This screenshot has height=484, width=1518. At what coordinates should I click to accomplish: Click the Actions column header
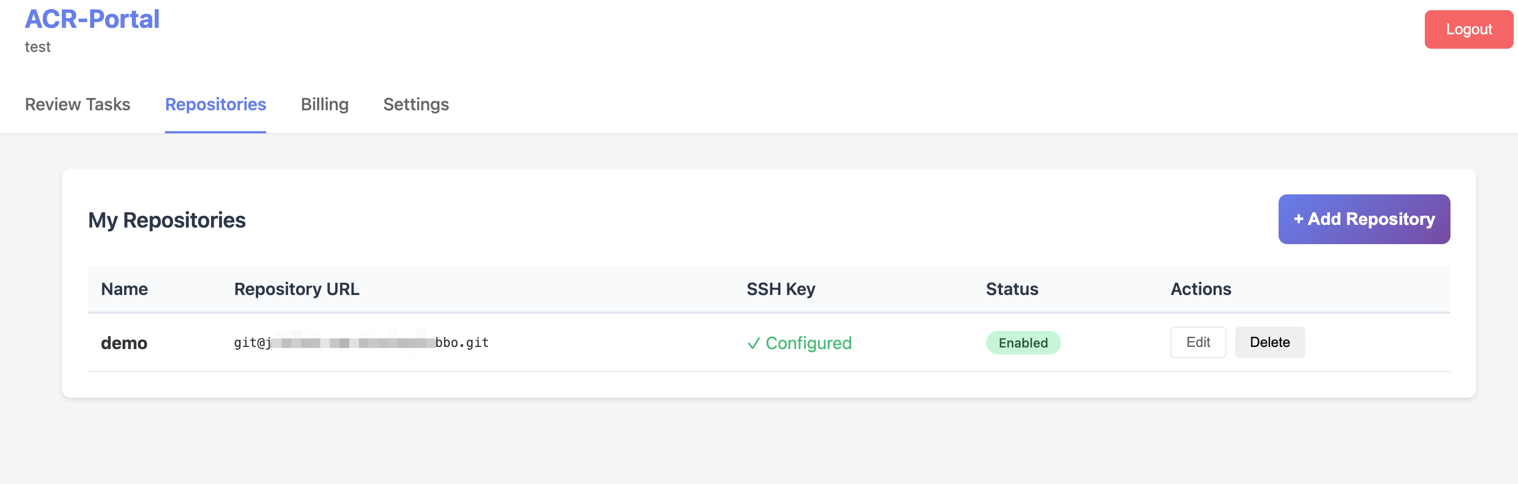pos(1201,289)
